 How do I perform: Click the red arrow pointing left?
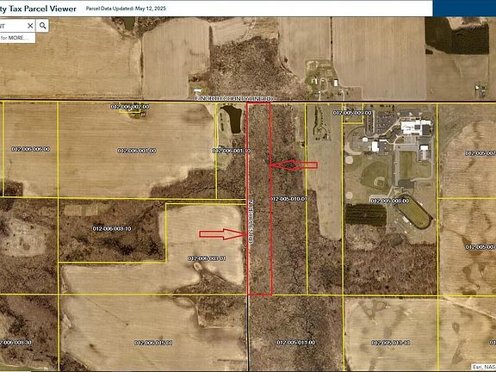click(294, 165)
